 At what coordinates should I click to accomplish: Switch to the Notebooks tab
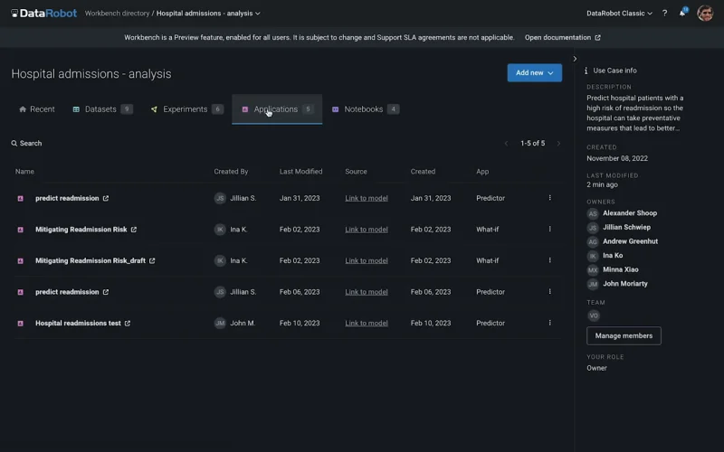[363, 109]
